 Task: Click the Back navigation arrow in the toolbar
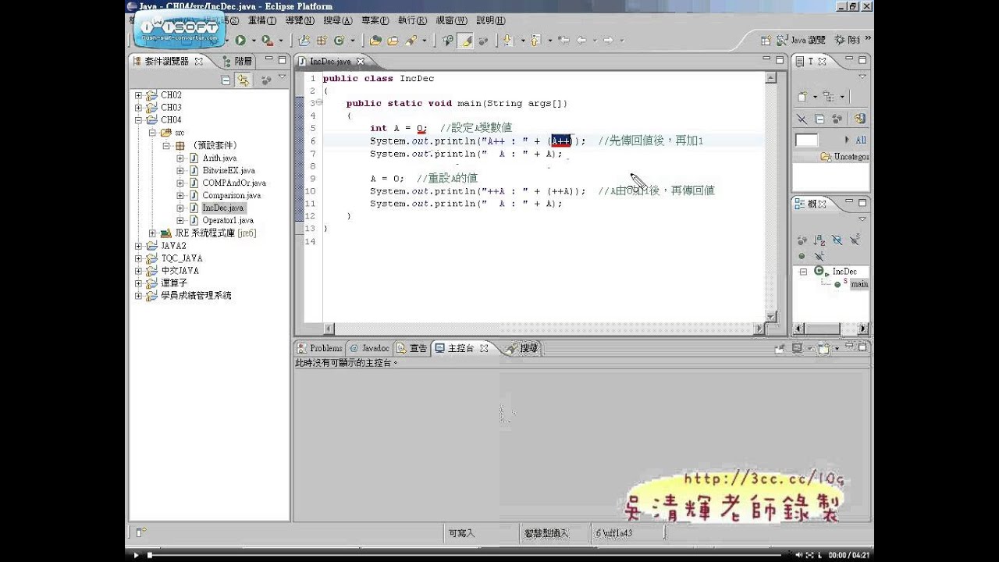tap(580, 40)
